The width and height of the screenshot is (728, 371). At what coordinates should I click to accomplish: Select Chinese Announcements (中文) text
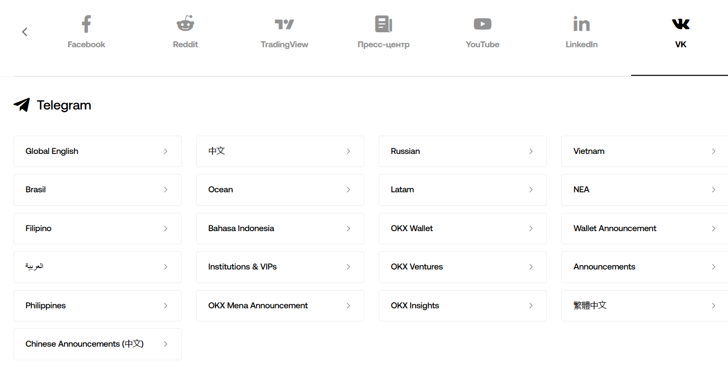pos(85,344)
